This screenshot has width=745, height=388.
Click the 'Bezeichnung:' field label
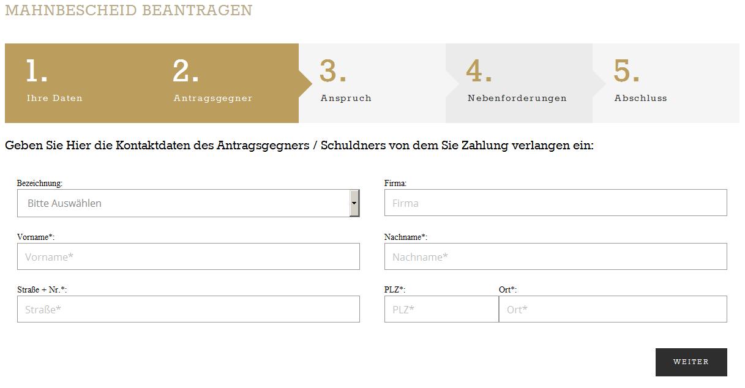pos(40,183)
